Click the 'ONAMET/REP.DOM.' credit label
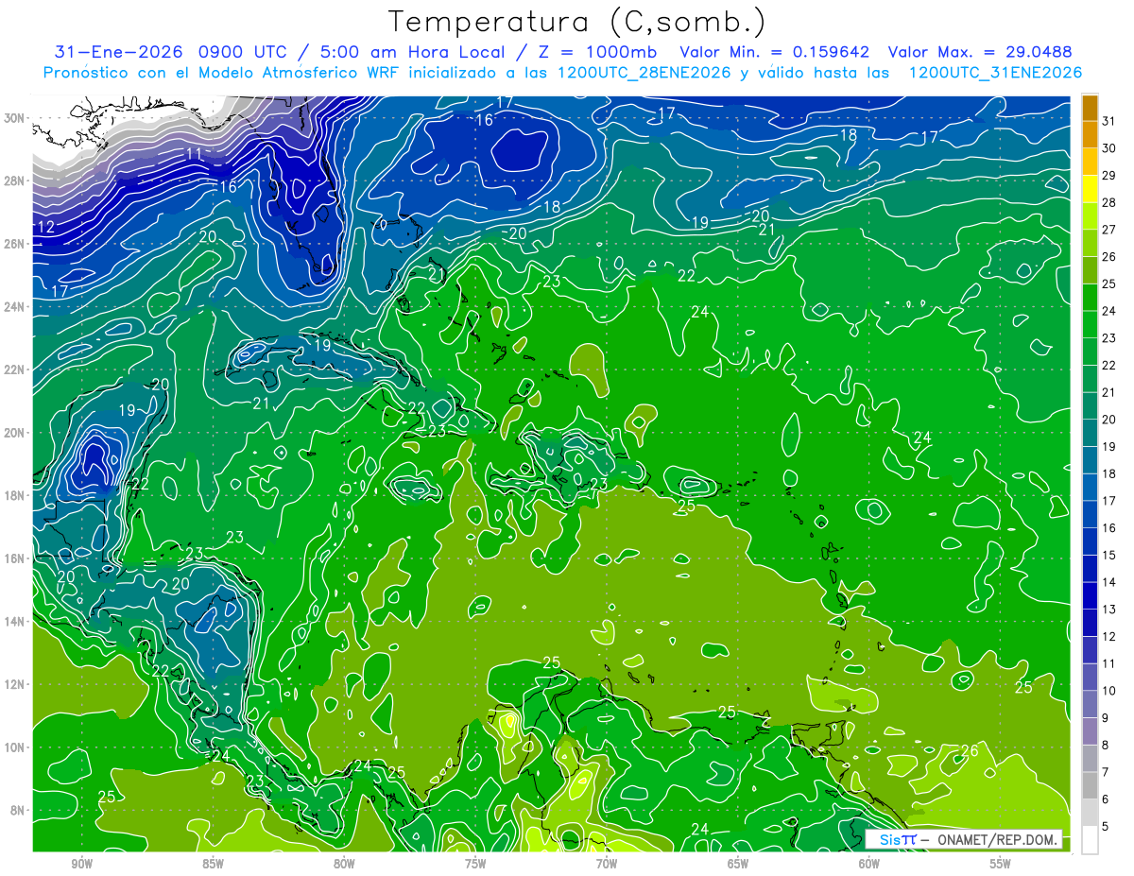The height and width of the screenshot is (876, 1134). click(x=998, y=839)
